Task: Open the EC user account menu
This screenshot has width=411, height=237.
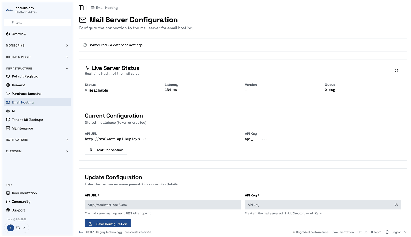Action: (x=16, y=228)
